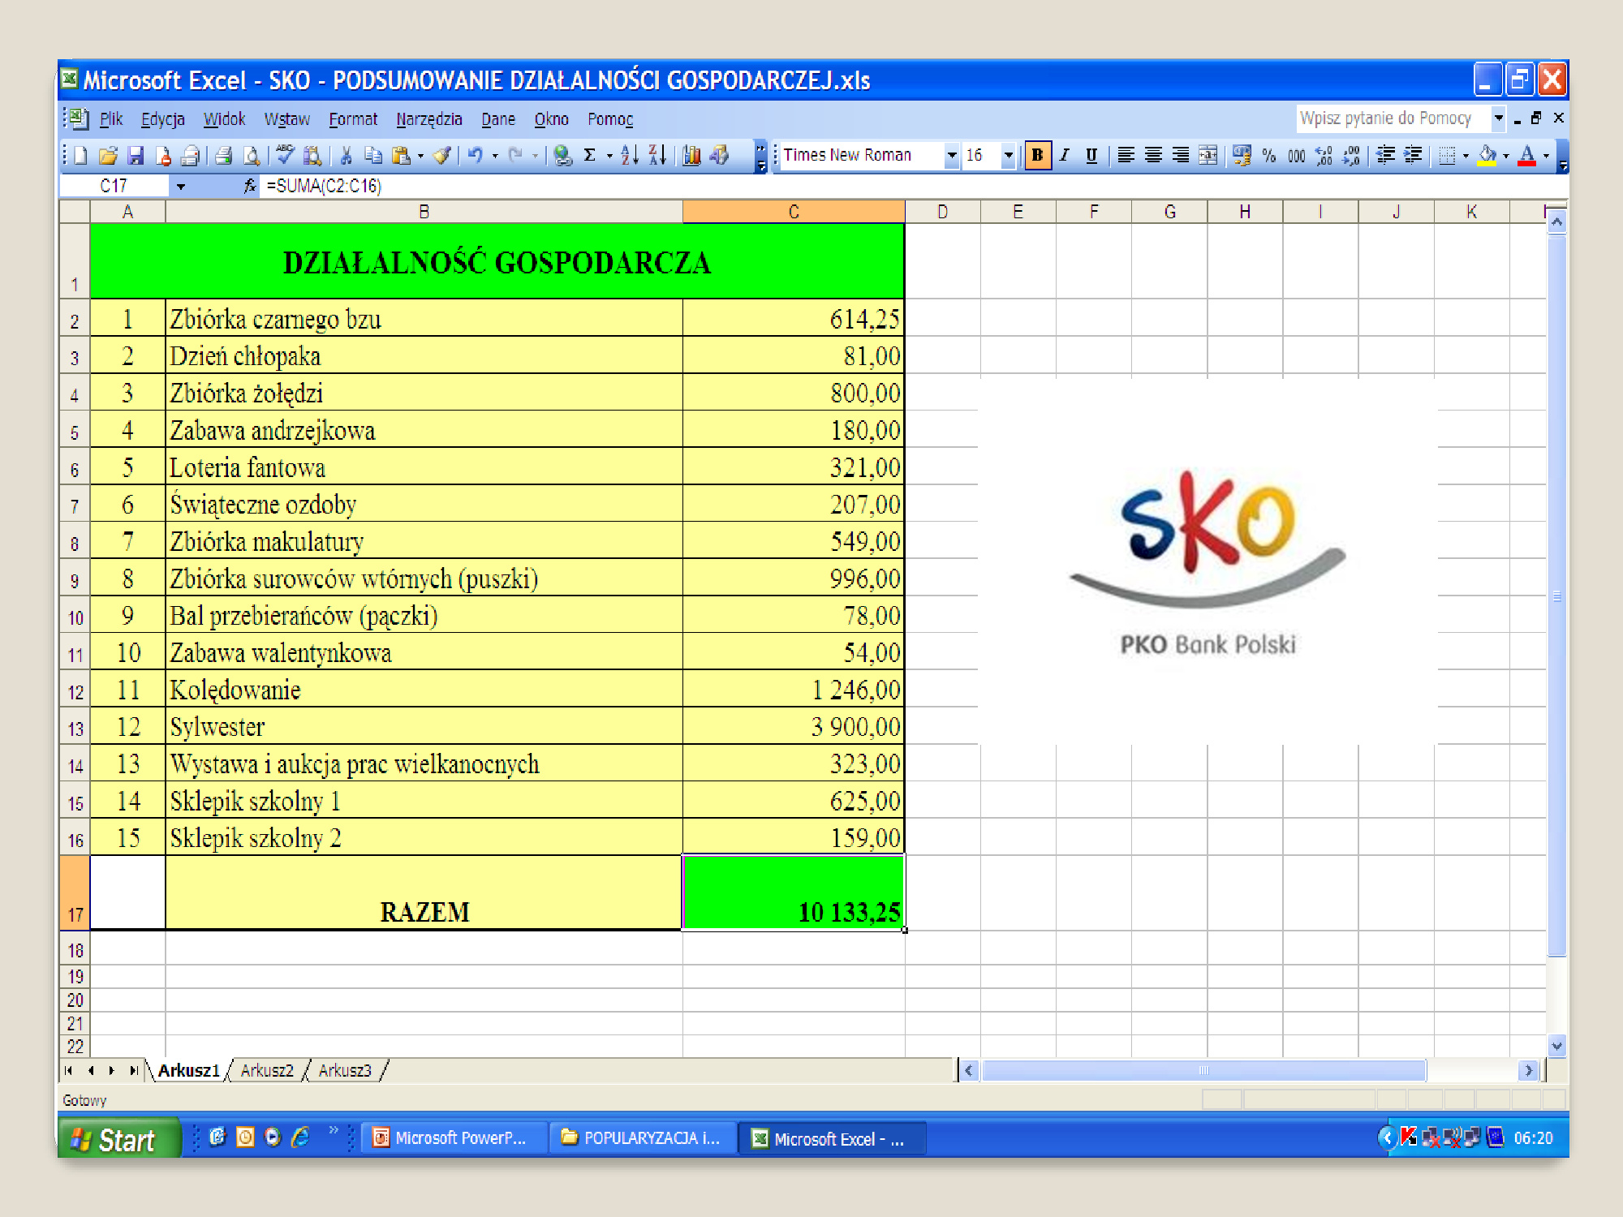
Task: Click the Format Painter brush icon
Action: tap(442, 155)
